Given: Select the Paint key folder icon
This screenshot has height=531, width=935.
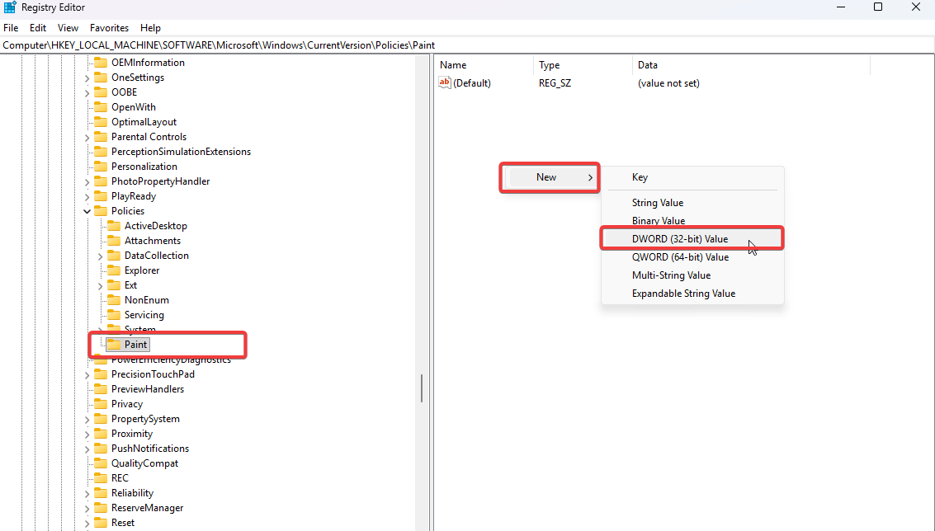Looking at the screenshot, I should [113, 344].
